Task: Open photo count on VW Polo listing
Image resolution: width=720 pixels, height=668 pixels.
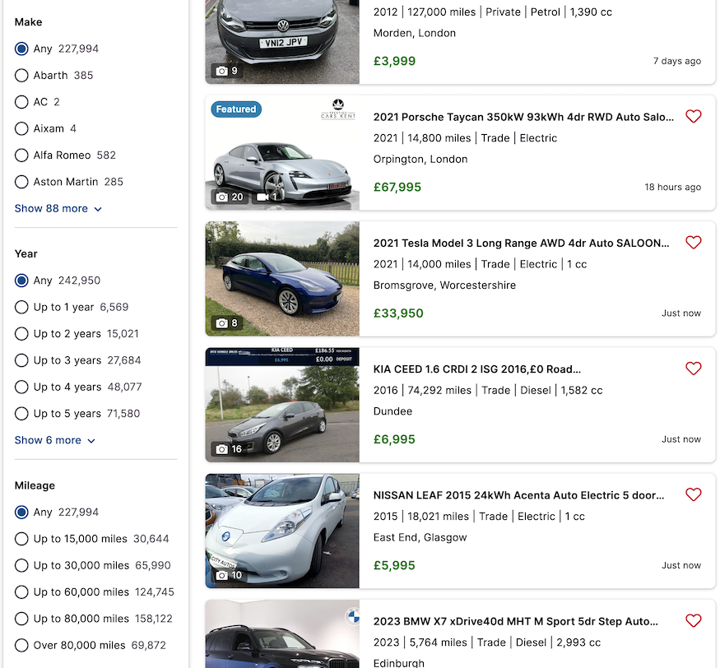Action: (x=227, y=71)
